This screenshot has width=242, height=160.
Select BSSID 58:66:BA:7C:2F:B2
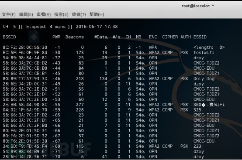(25, 115)
